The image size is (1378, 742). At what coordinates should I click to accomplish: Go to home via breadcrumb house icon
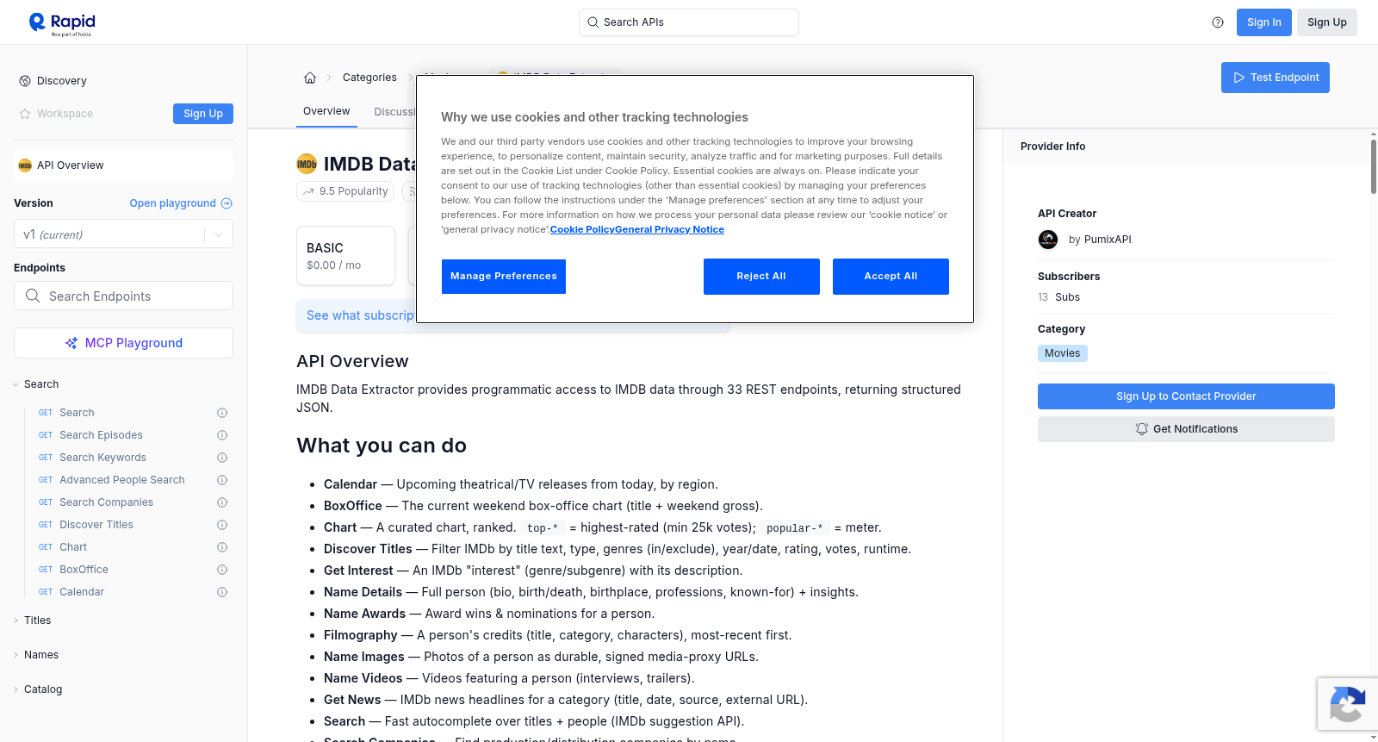coord(310,78)
